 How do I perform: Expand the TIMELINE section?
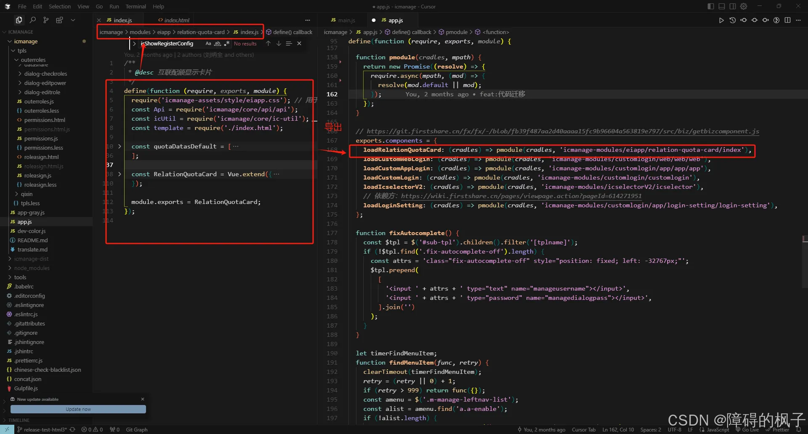point(19,420)
